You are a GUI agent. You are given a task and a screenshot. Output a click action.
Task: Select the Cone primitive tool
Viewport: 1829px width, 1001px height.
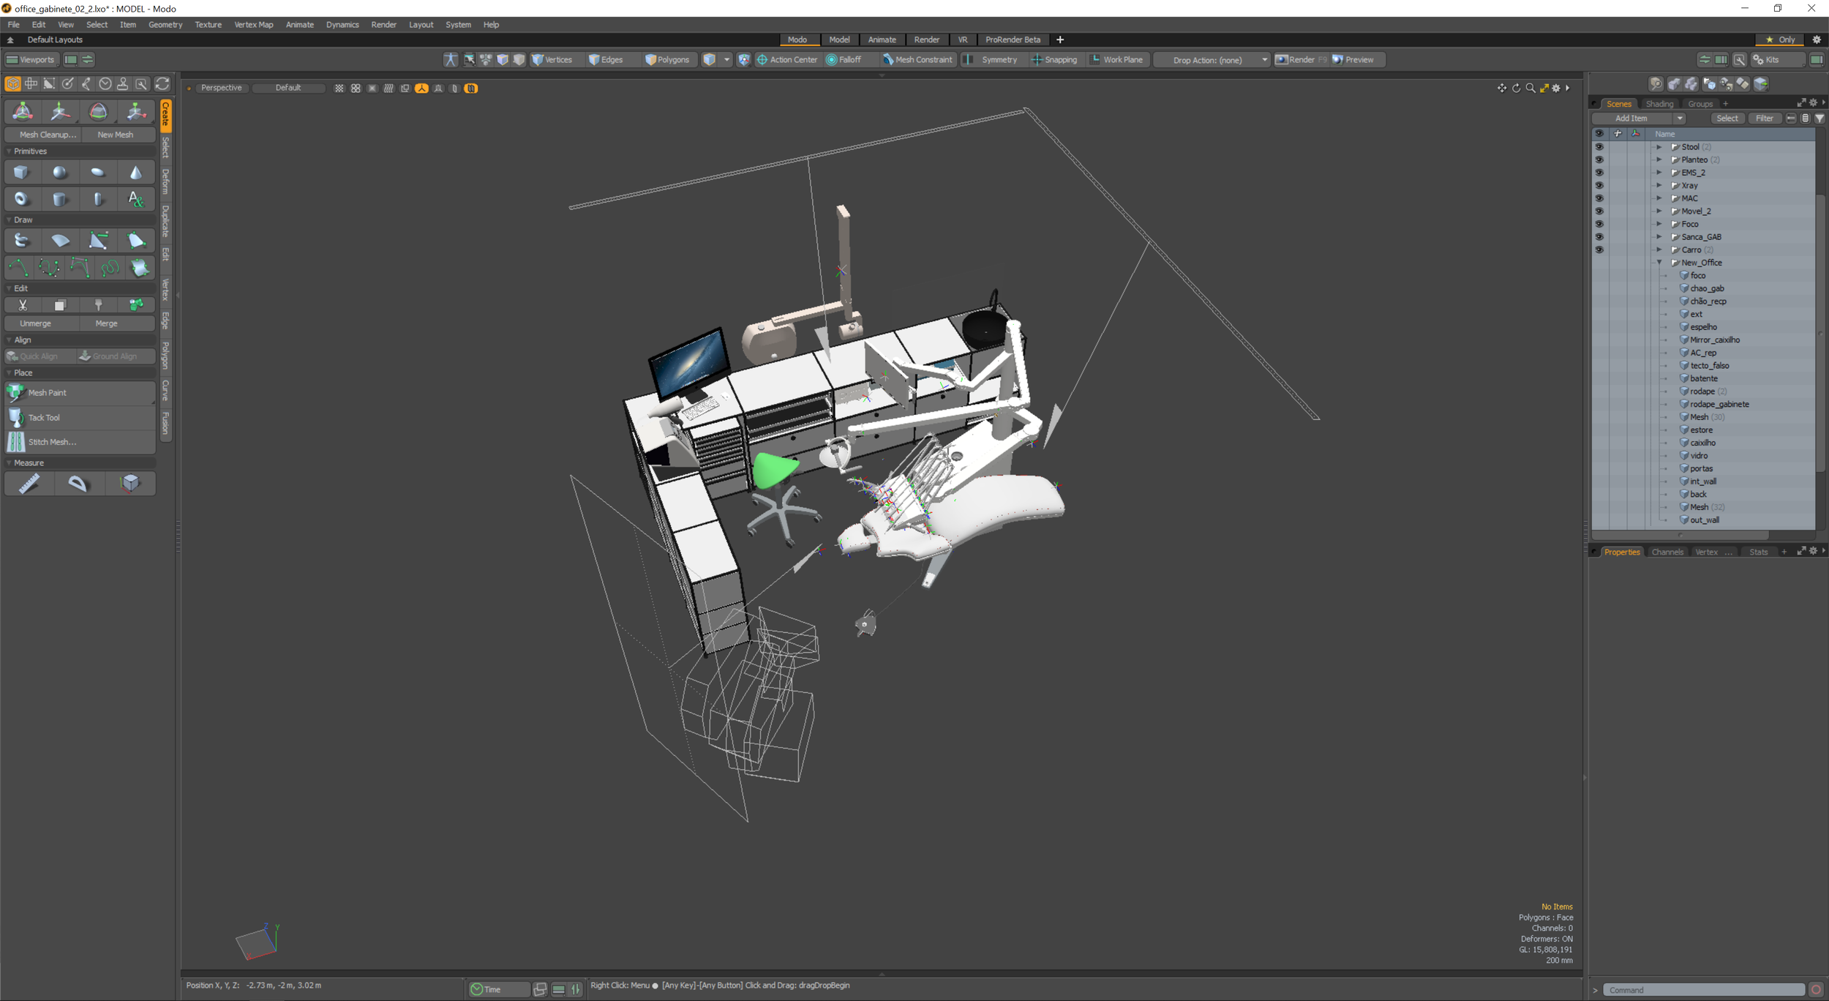(136, 173)
